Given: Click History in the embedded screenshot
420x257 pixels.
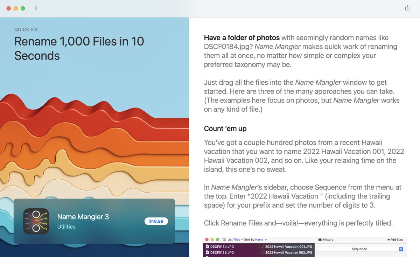Looking at the screenshot, I should [325, 239].
